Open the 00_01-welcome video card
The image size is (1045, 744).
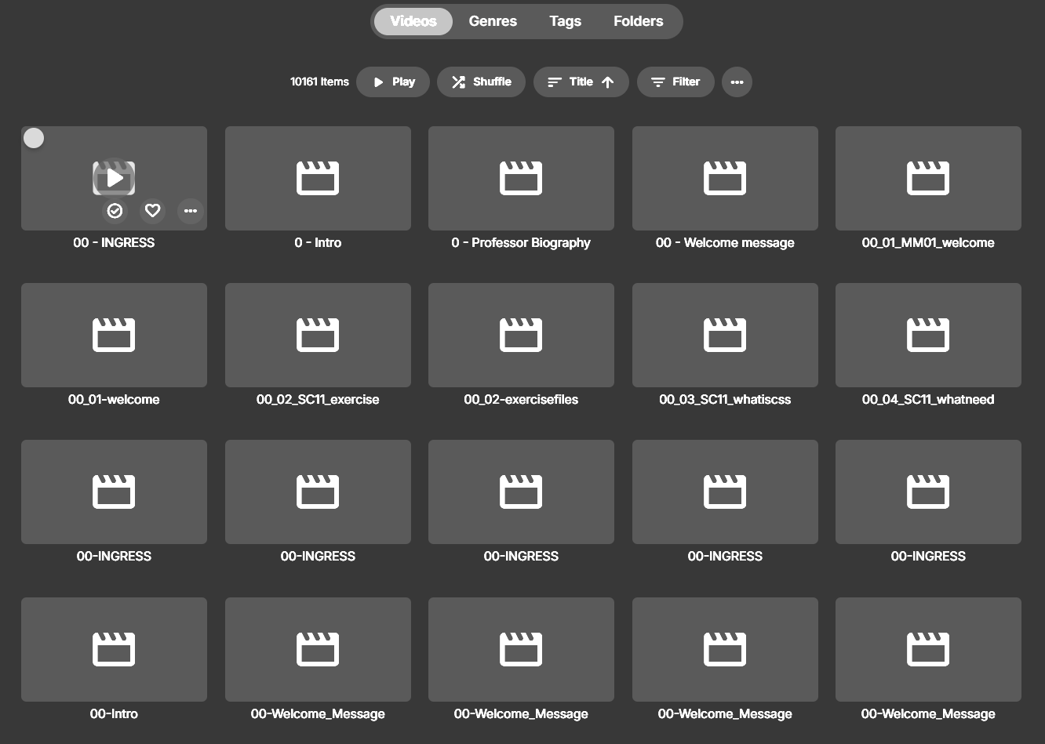click(x=114, y=335)
